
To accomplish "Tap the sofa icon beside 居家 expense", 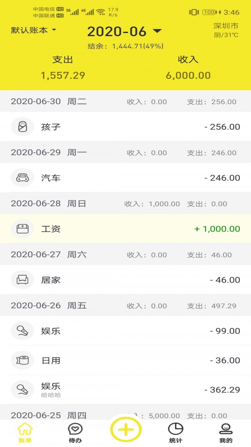I will 22,280.
